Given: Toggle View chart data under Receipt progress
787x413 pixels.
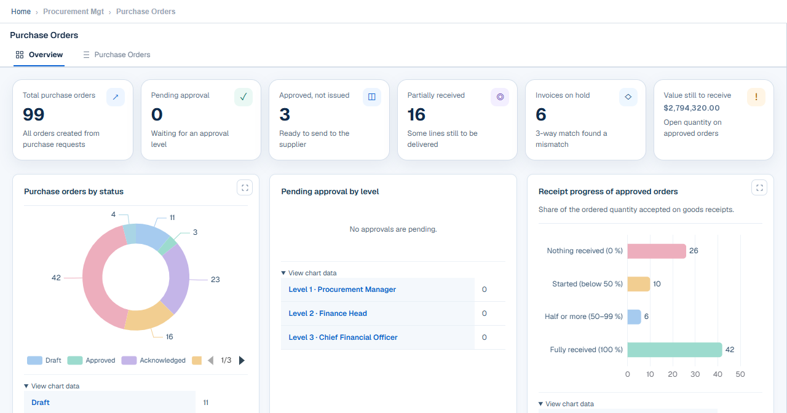Looking at the screenshot, I should (566, 404).
